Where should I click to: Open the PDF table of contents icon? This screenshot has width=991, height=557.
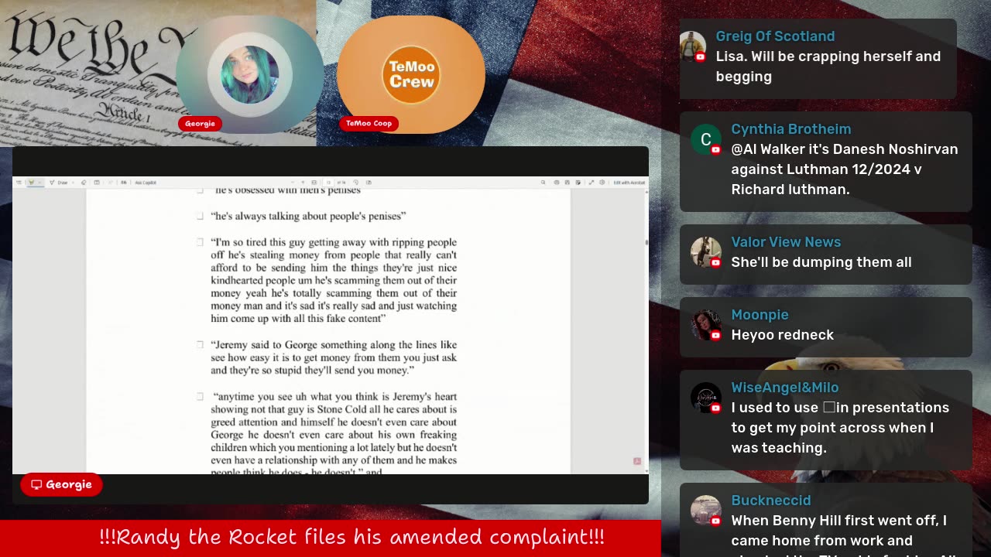click(19, 183)
